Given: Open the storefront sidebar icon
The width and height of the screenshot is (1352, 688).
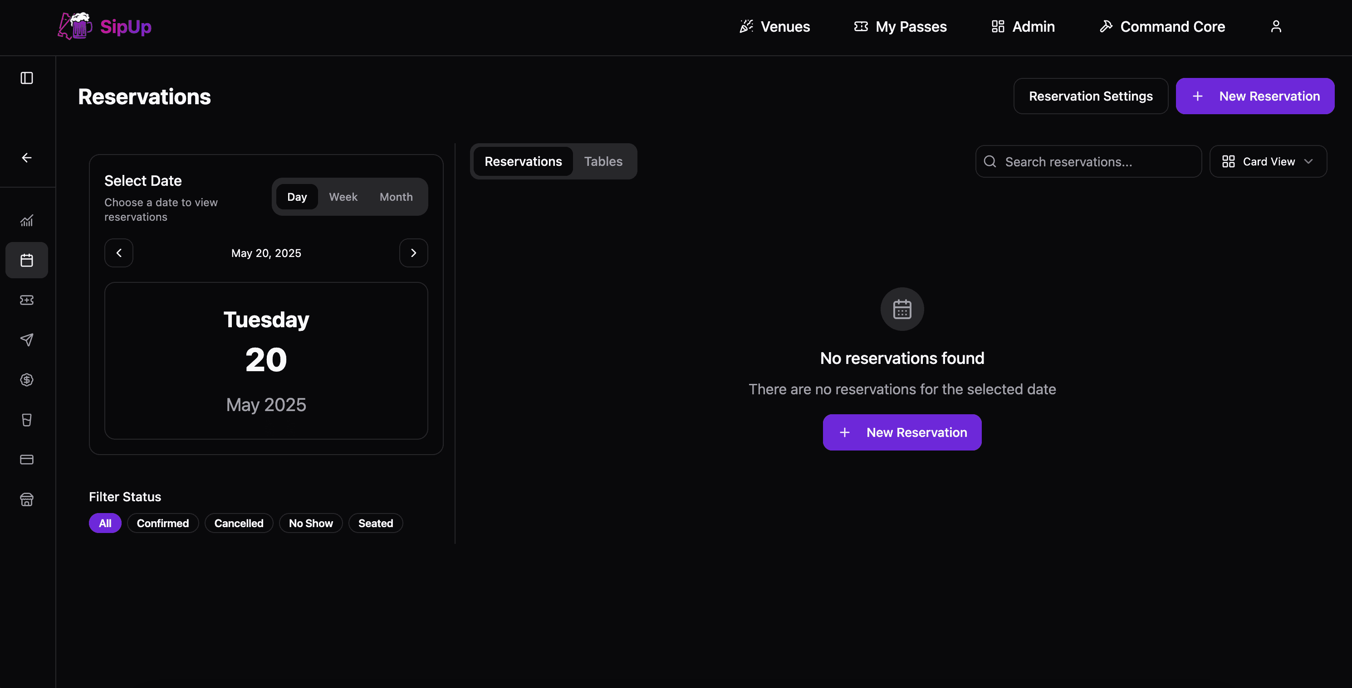Looking at the screenshot, I should [27, 499].
